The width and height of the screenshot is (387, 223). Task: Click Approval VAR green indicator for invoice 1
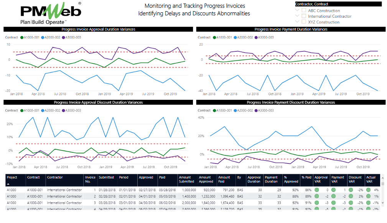[x=317, y=190]
